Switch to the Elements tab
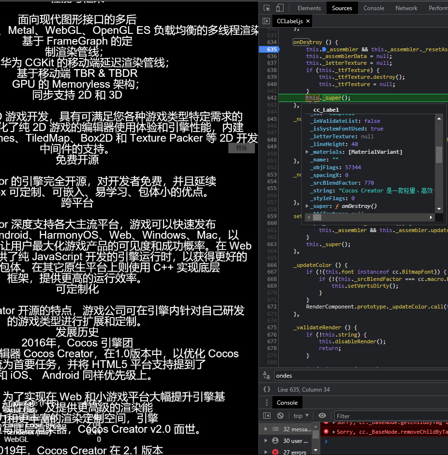Screen dimensions: 448x455 coord(309,8)
